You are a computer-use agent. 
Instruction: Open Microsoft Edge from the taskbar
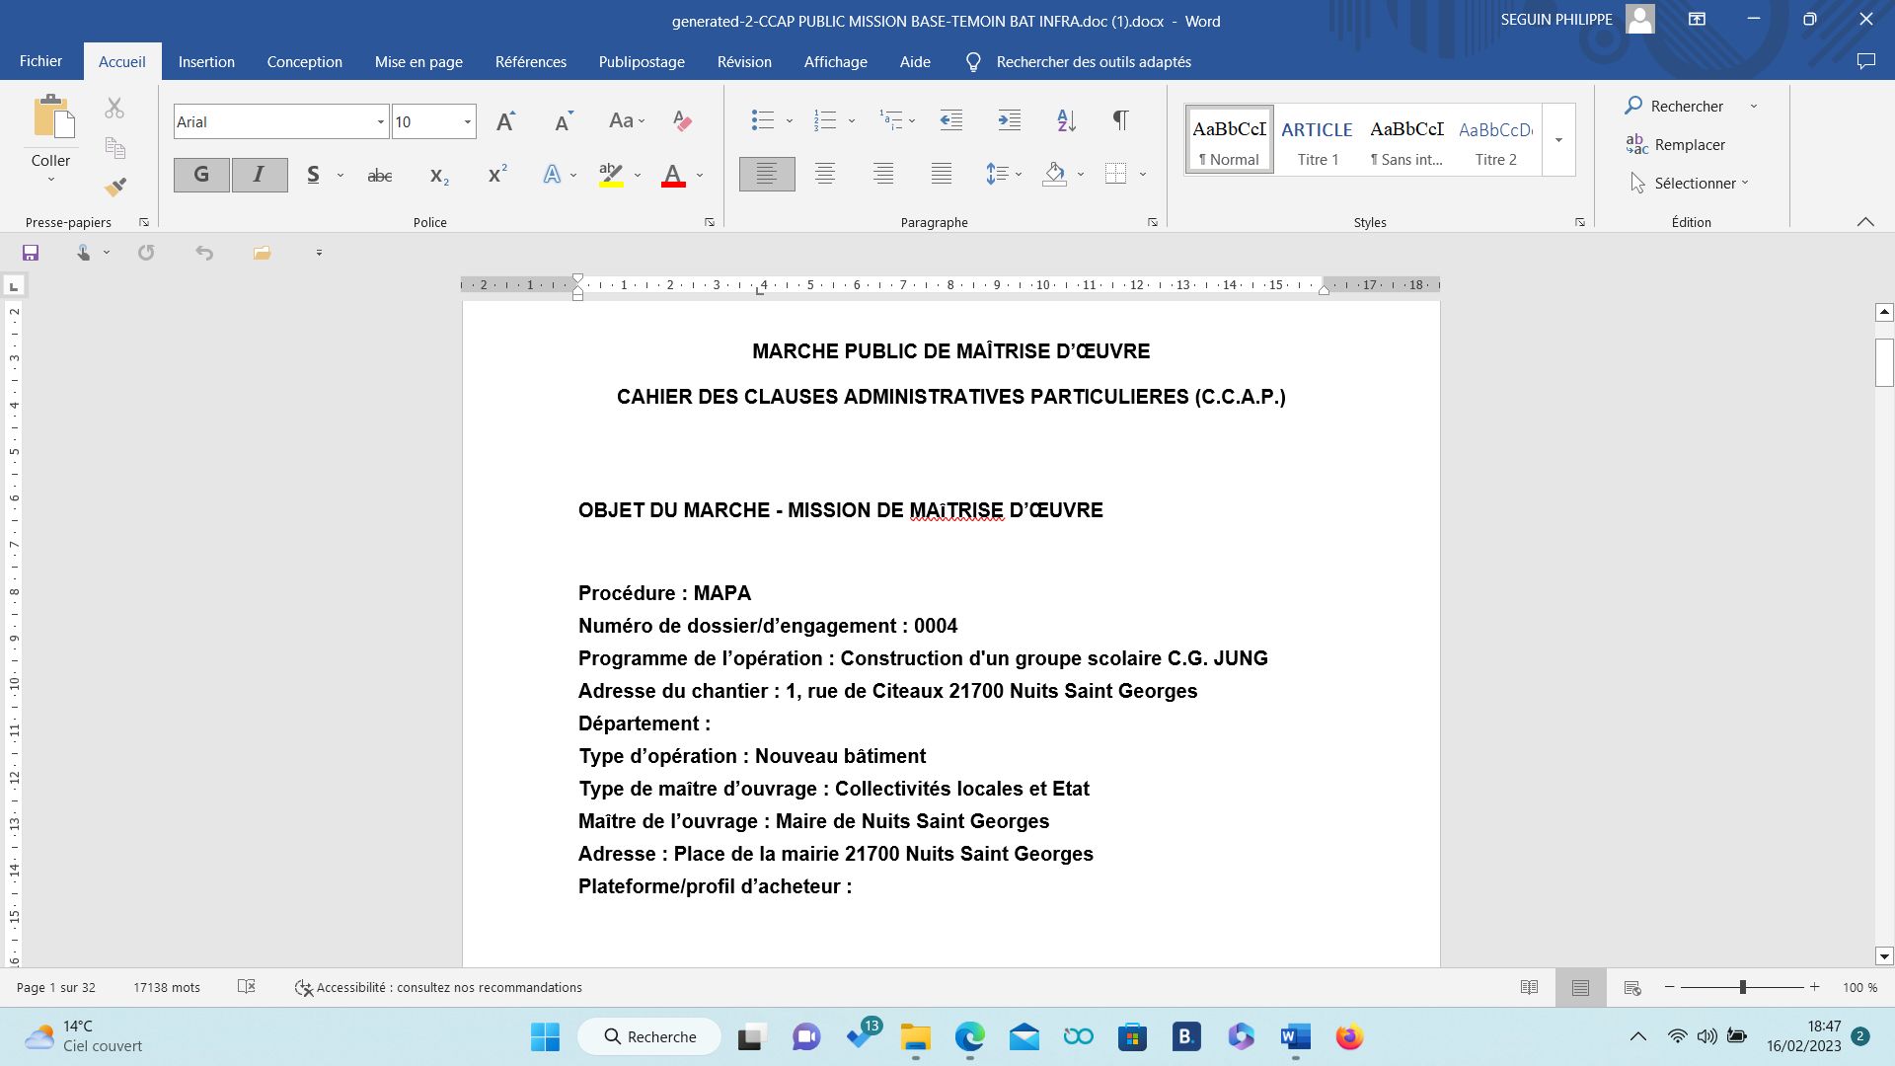point(970,1036)
